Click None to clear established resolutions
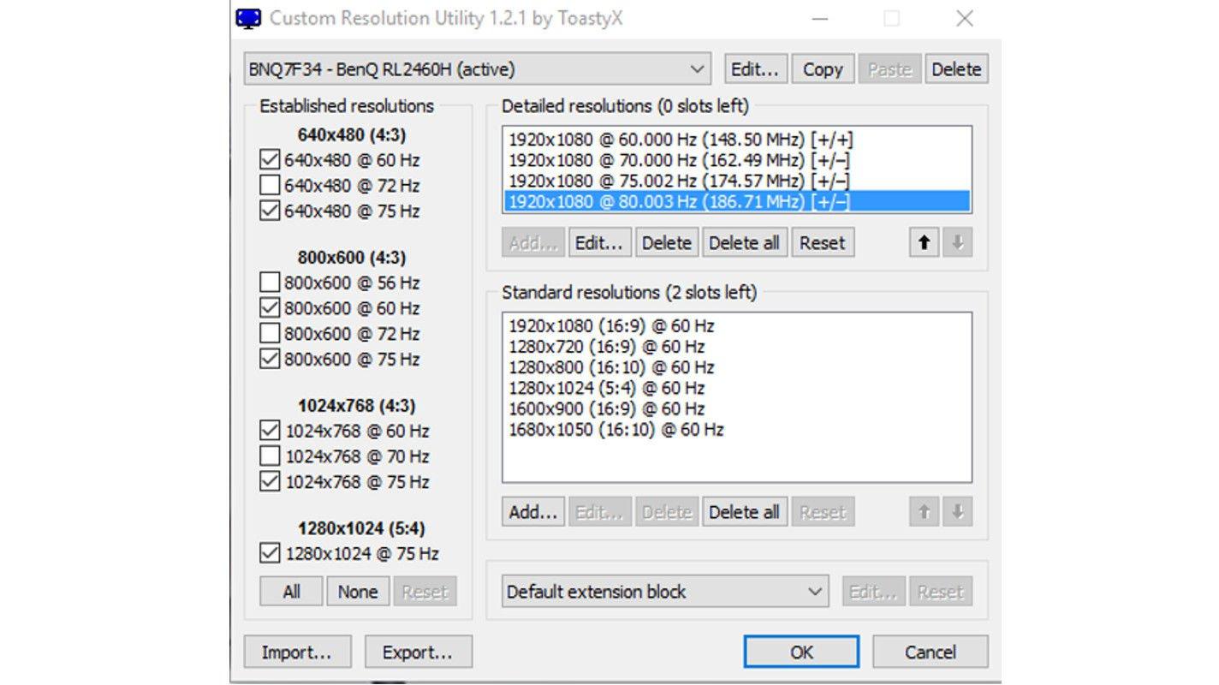Screen dimensions: 1219x685 pyautogui.click(x=358, y=592)
